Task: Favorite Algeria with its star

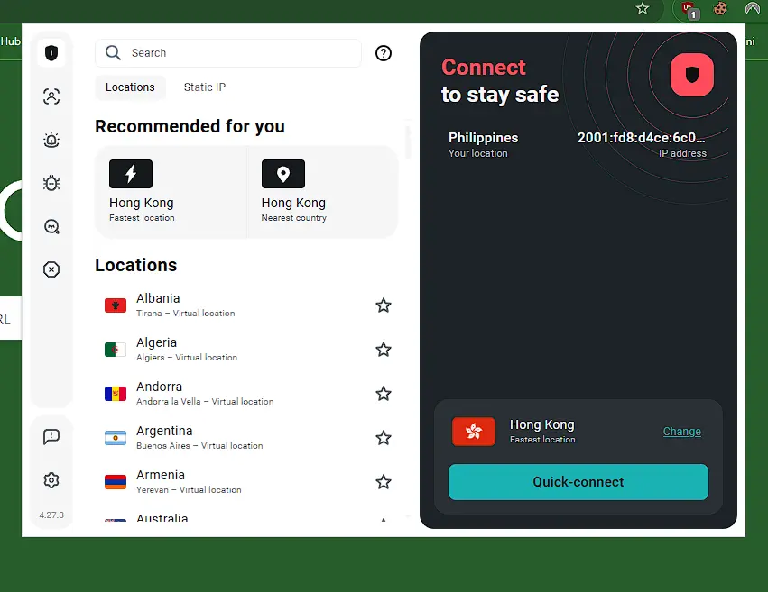Action: pos(383,350)
